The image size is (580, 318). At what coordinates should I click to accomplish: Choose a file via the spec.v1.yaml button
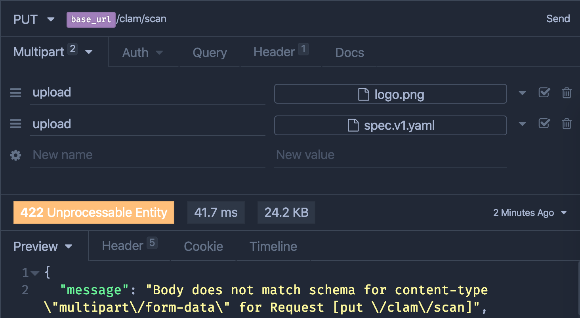(x=390, y=125)
